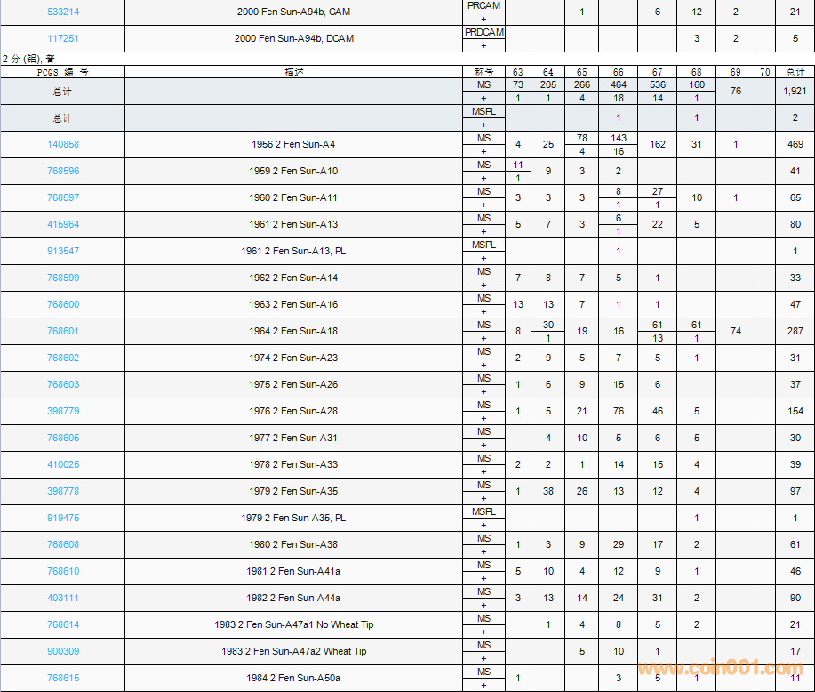The height and width of the screenshot is (692, 815).
Task: Click the 1,921 grand total cell
Action: click(795, 91)
